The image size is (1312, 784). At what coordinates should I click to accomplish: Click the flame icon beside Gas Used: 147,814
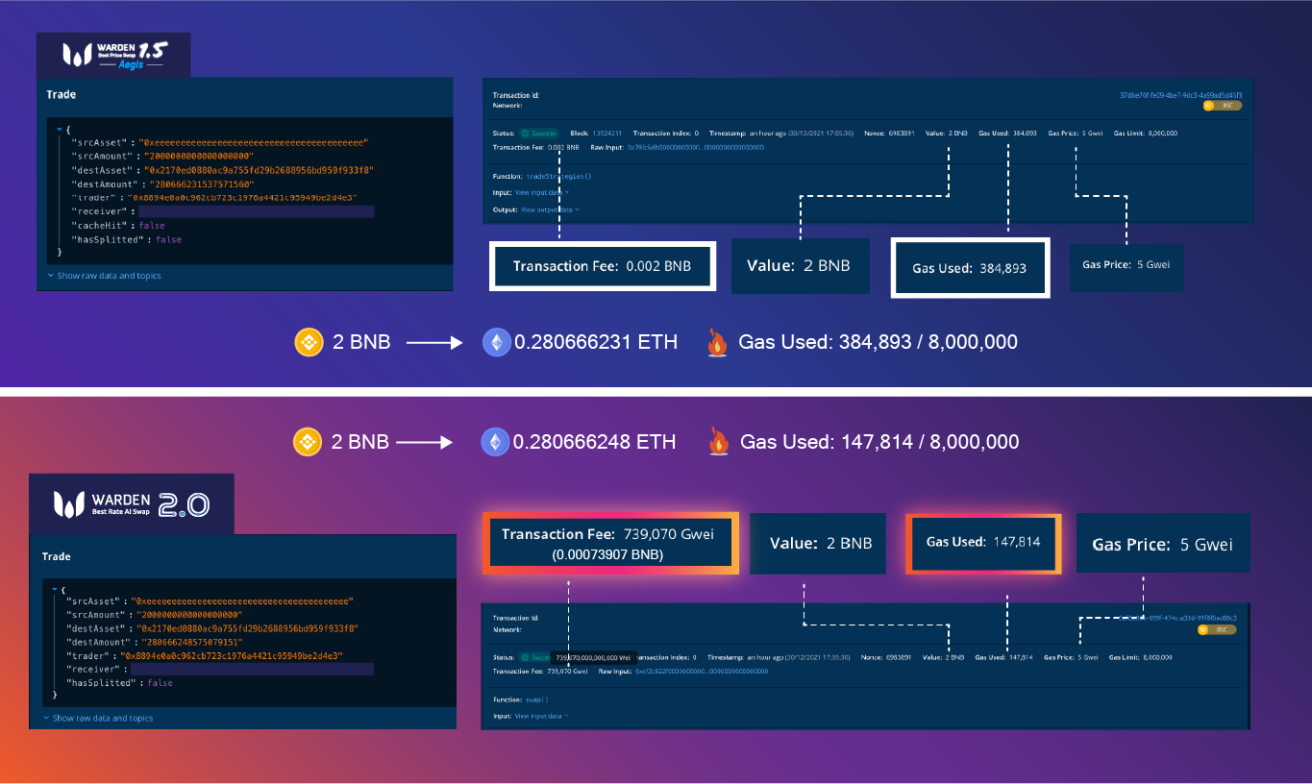[717, 441]
